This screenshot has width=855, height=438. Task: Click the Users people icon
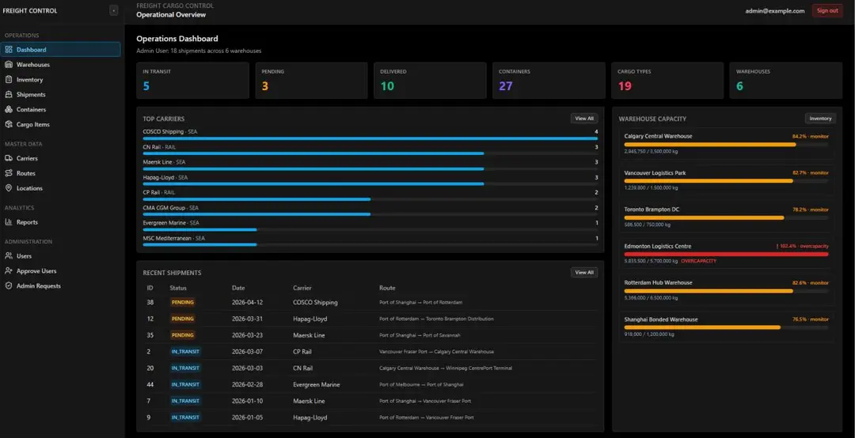(9, 255)
